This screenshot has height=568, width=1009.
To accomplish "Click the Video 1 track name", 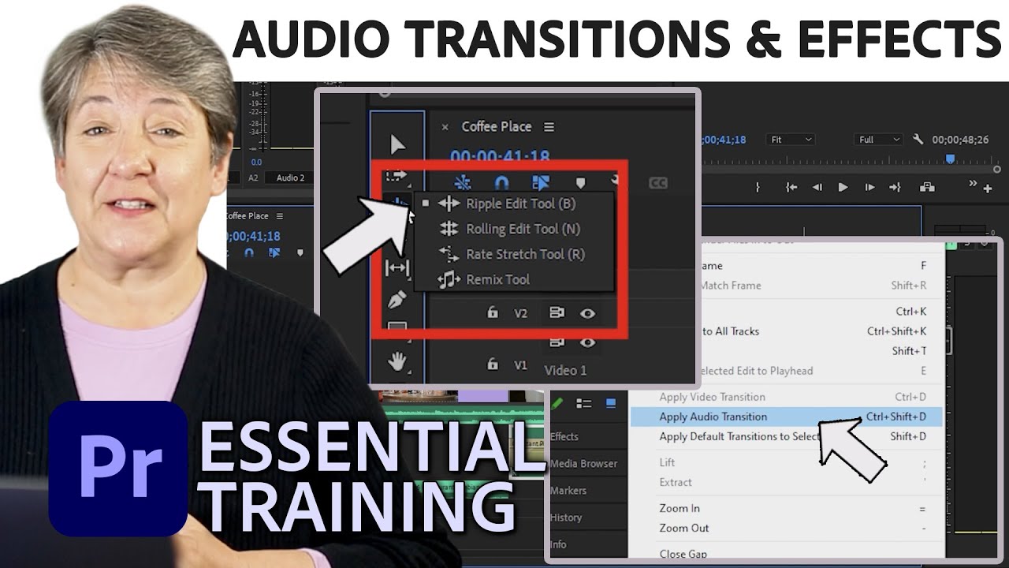I will [565, 370].
